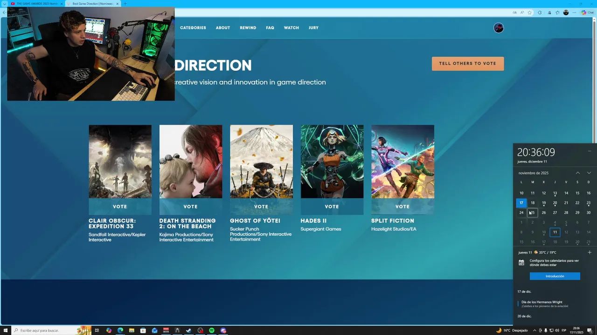
Task: Click the Death Stranding 2 cover artwork
Action: (x=191, y=161)
